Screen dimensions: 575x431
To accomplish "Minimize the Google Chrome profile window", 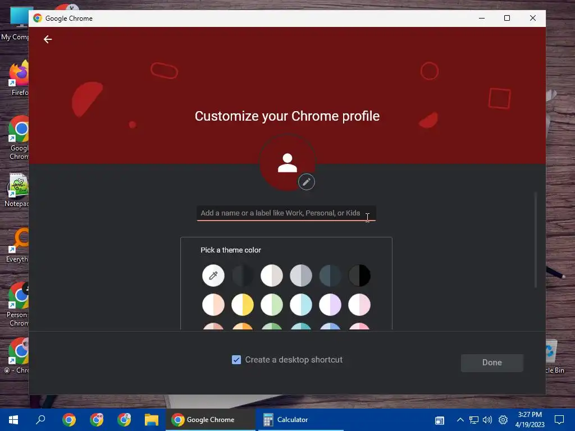I will (481, 18).
